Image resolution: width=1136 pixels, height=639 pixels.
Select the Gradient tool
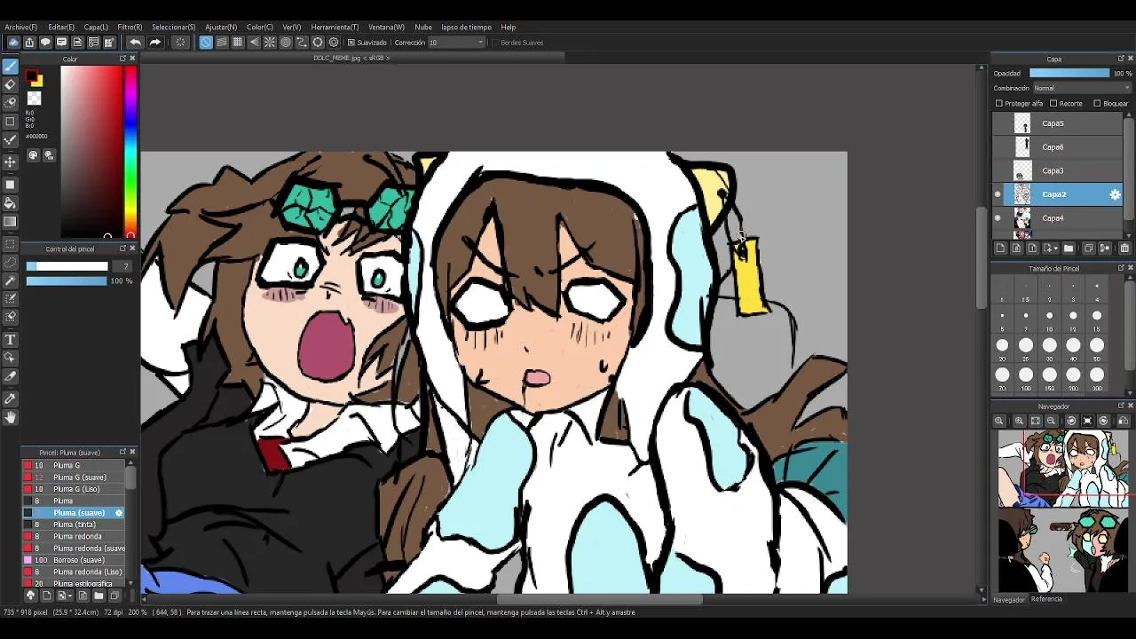click(x=11, y=222)
